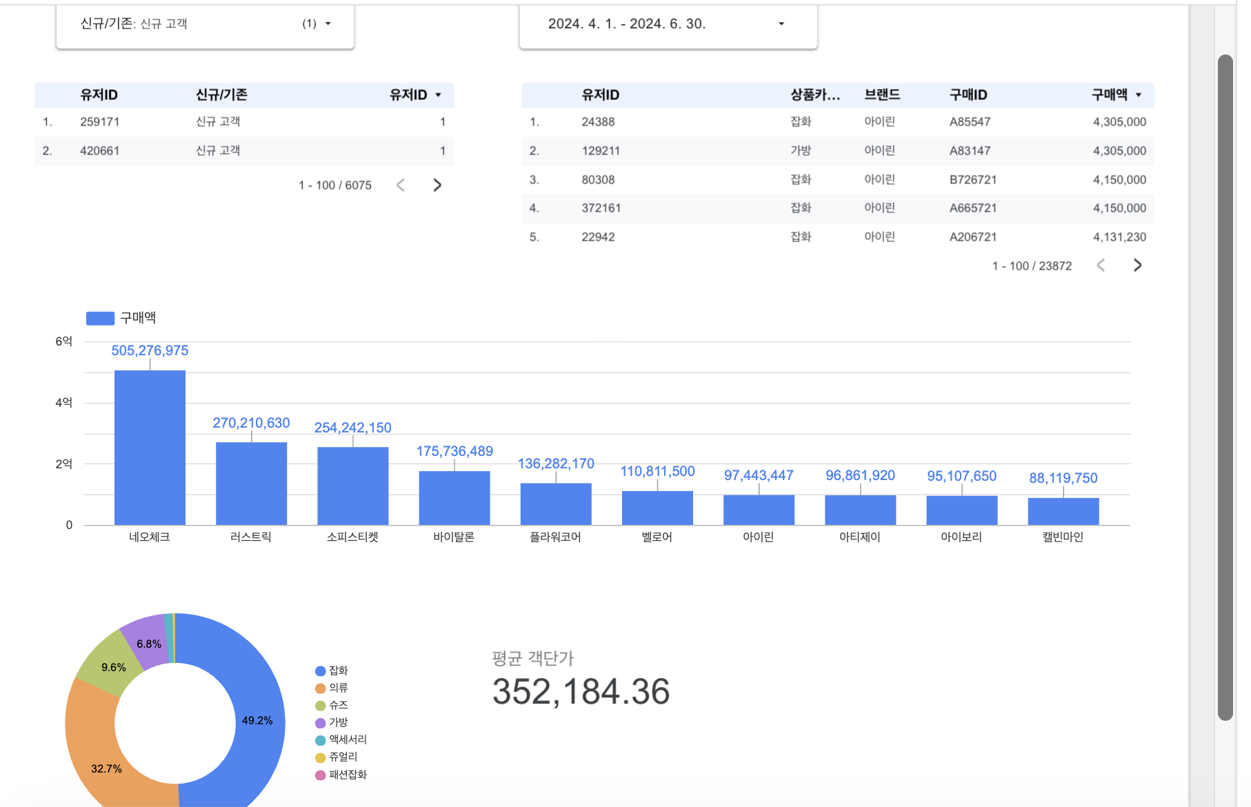Viewport: 1251px width, 807px height.
Task: Click the 신규/기존 column header
Action: pyautogui.click(x=221, y=95)
